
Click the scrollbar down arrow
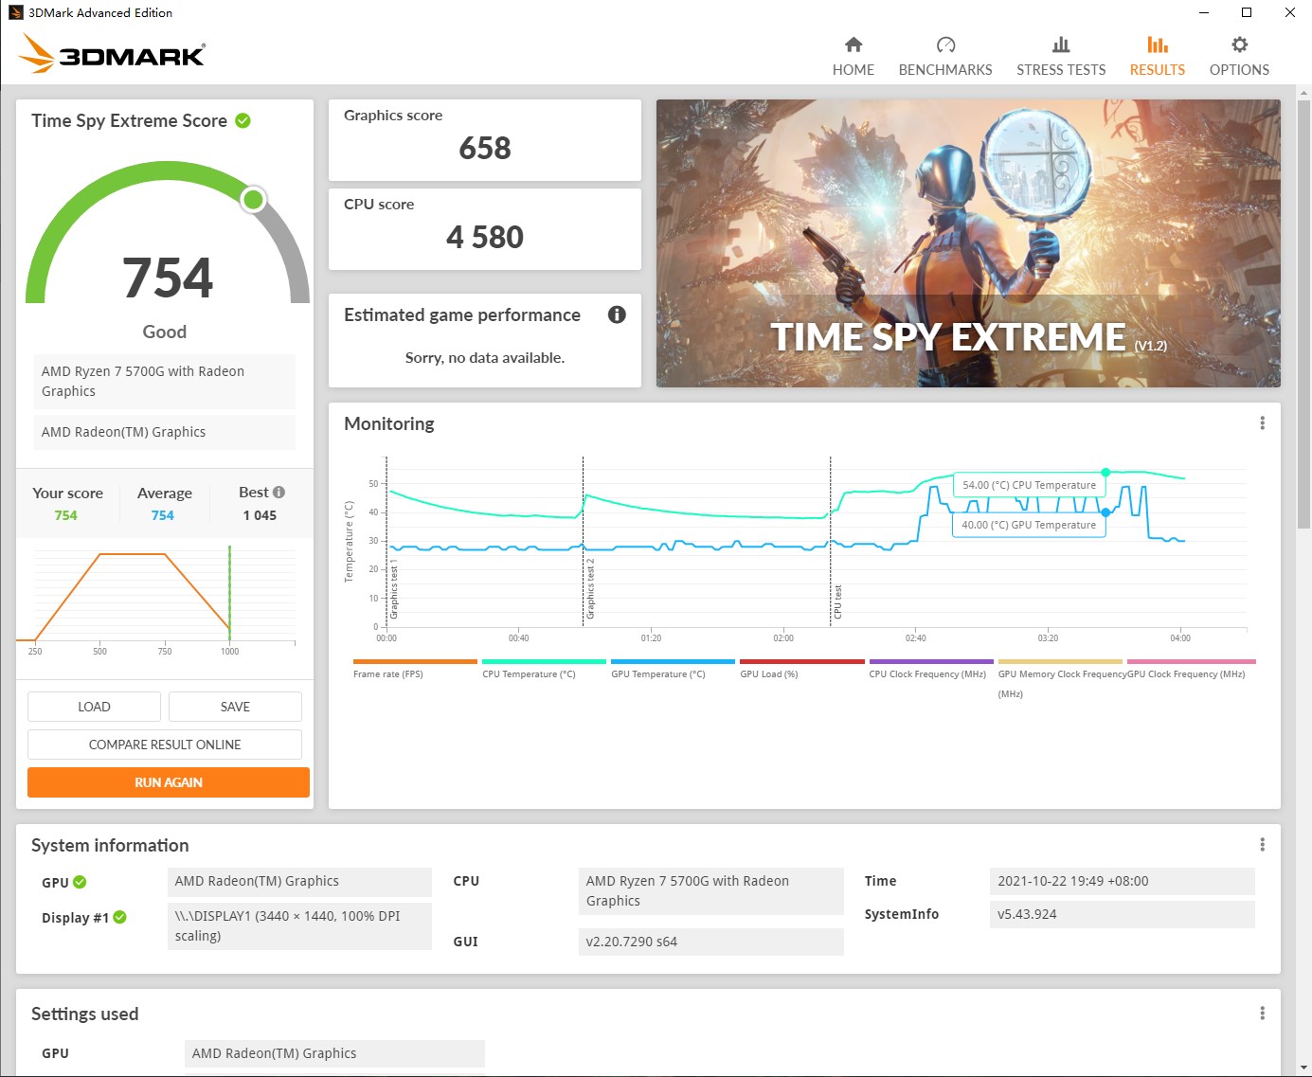1304,1068
